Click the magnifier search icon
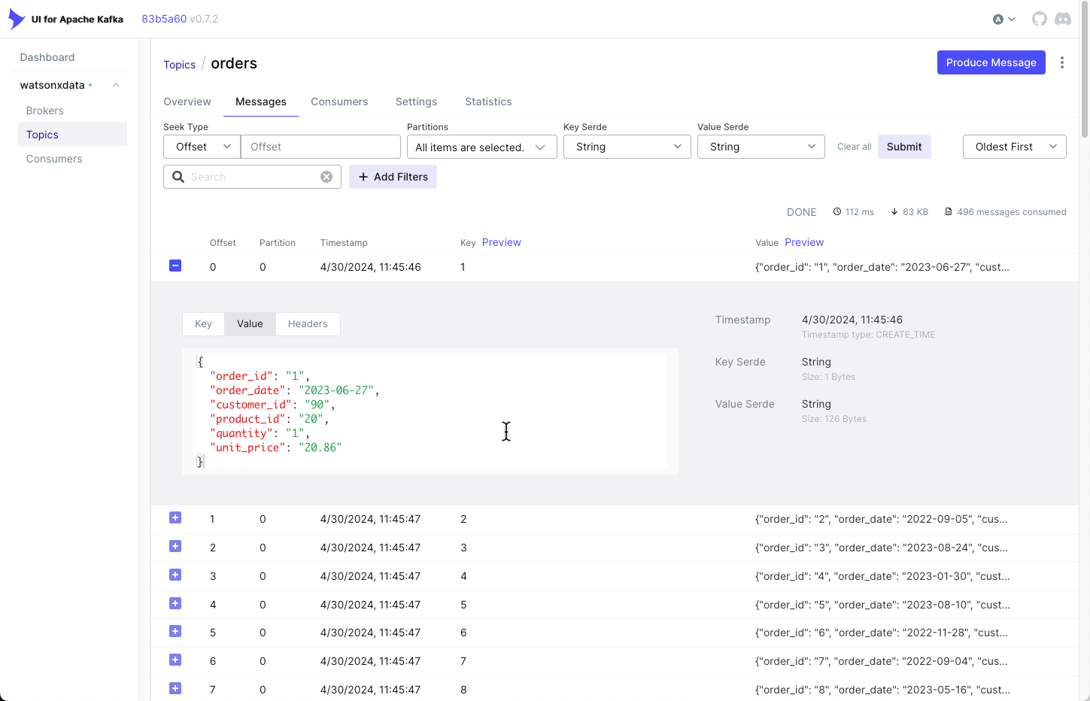The width and height of the screenshot is (1090, 701). [178, 177]
